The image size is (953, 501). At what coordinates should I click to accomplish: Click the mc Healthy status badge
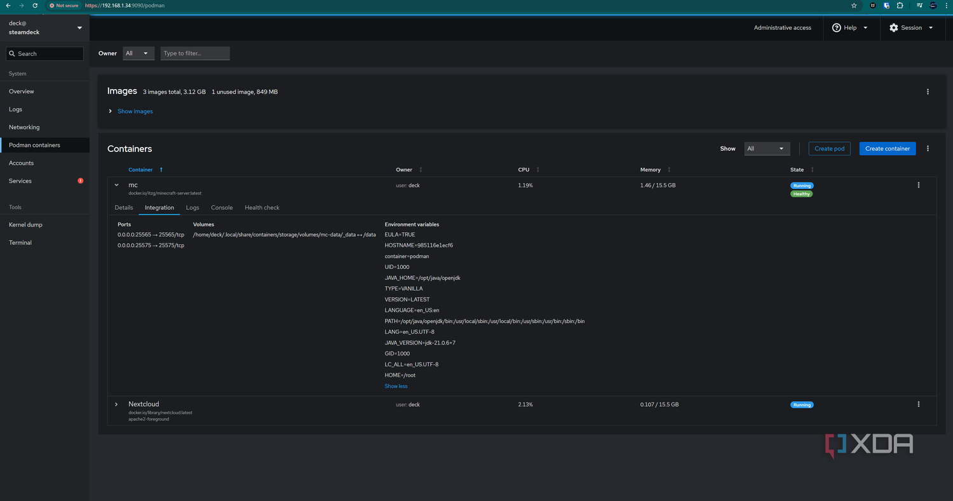point(802,194)
